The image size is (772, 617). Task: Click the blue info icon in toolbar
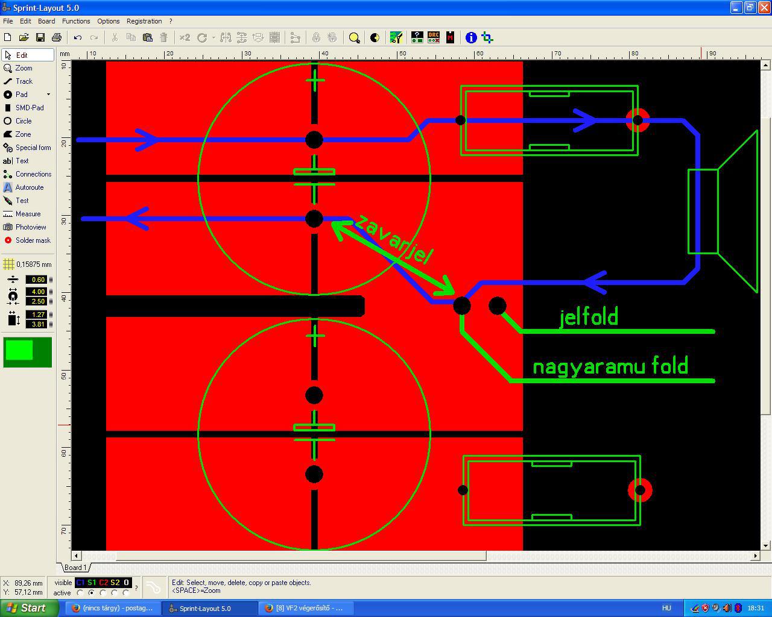471,37
